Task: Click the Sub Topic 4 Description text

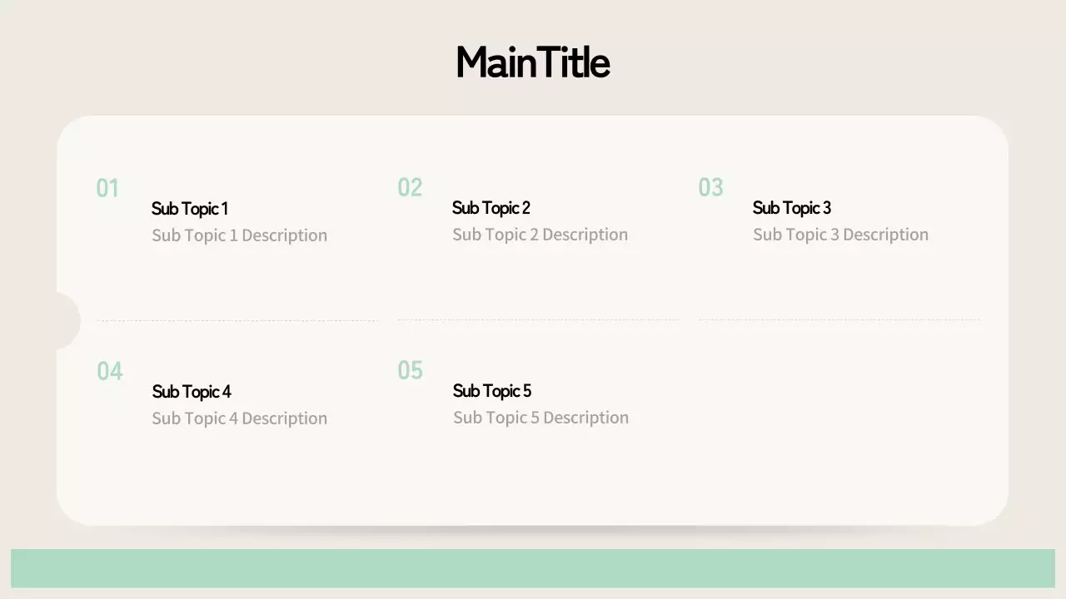Action: 239,418
